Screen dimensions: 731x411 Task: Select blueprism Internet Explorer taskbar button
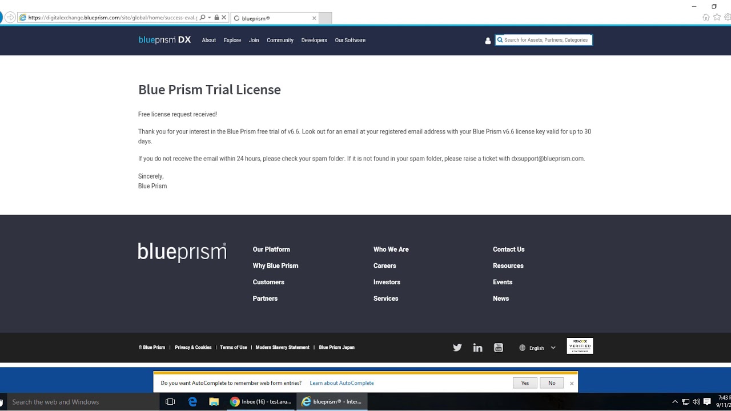tap(332, 402)
